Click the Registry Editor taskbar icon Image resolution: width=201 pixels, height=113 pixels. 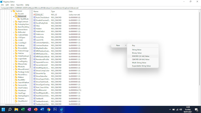(62, 110)
